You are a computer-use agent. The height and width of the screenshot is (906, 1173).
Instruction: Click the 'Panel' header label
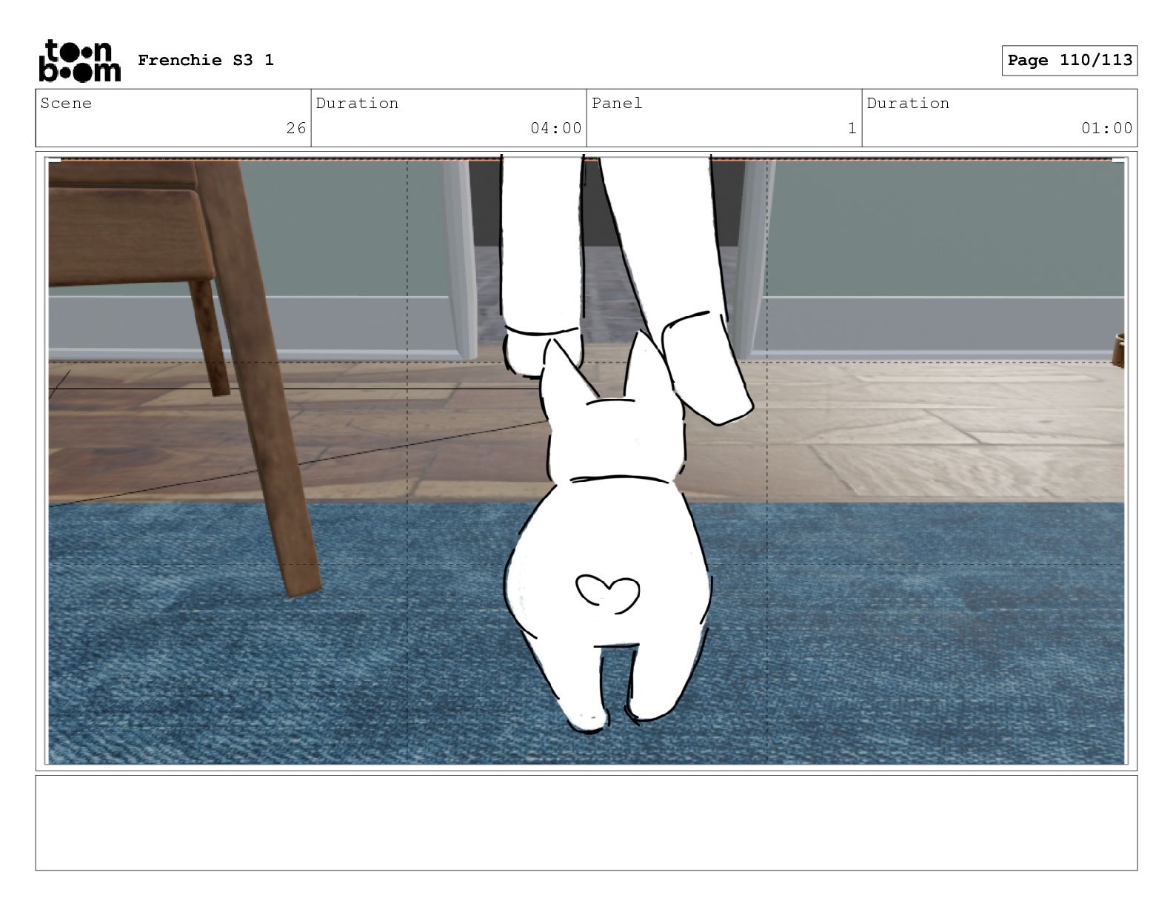617,103
